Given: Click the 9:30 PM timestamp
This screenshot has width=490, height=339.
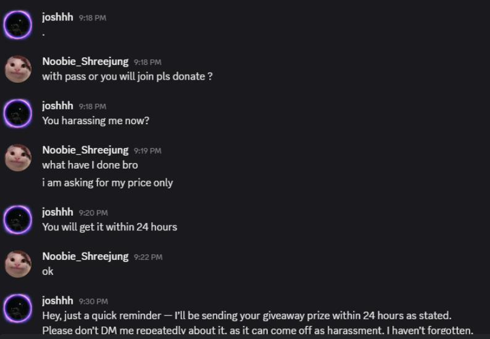Looking at the screenshot, I should [x=93, y=301].
